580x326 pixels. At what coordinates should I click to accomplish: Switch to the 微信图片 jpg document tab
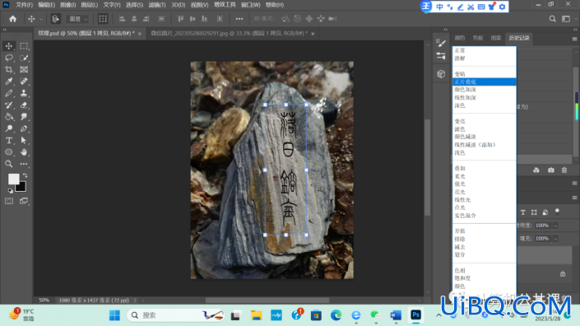coord(229,33)
